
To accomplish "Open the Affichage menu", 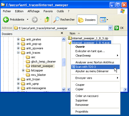I will [33, 11].
